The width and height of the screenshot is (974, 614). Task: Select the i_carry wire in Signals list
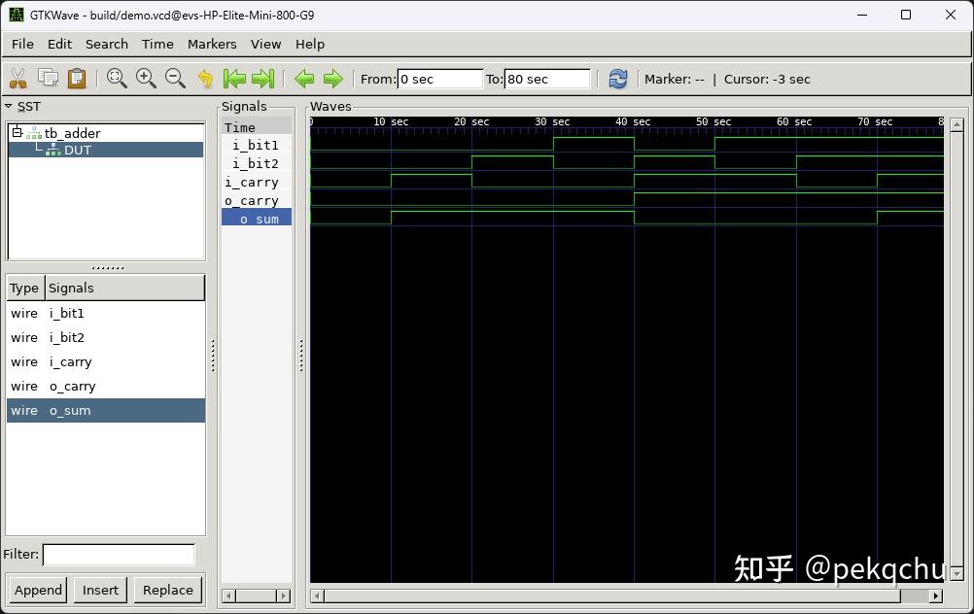(x=70, y=361)
